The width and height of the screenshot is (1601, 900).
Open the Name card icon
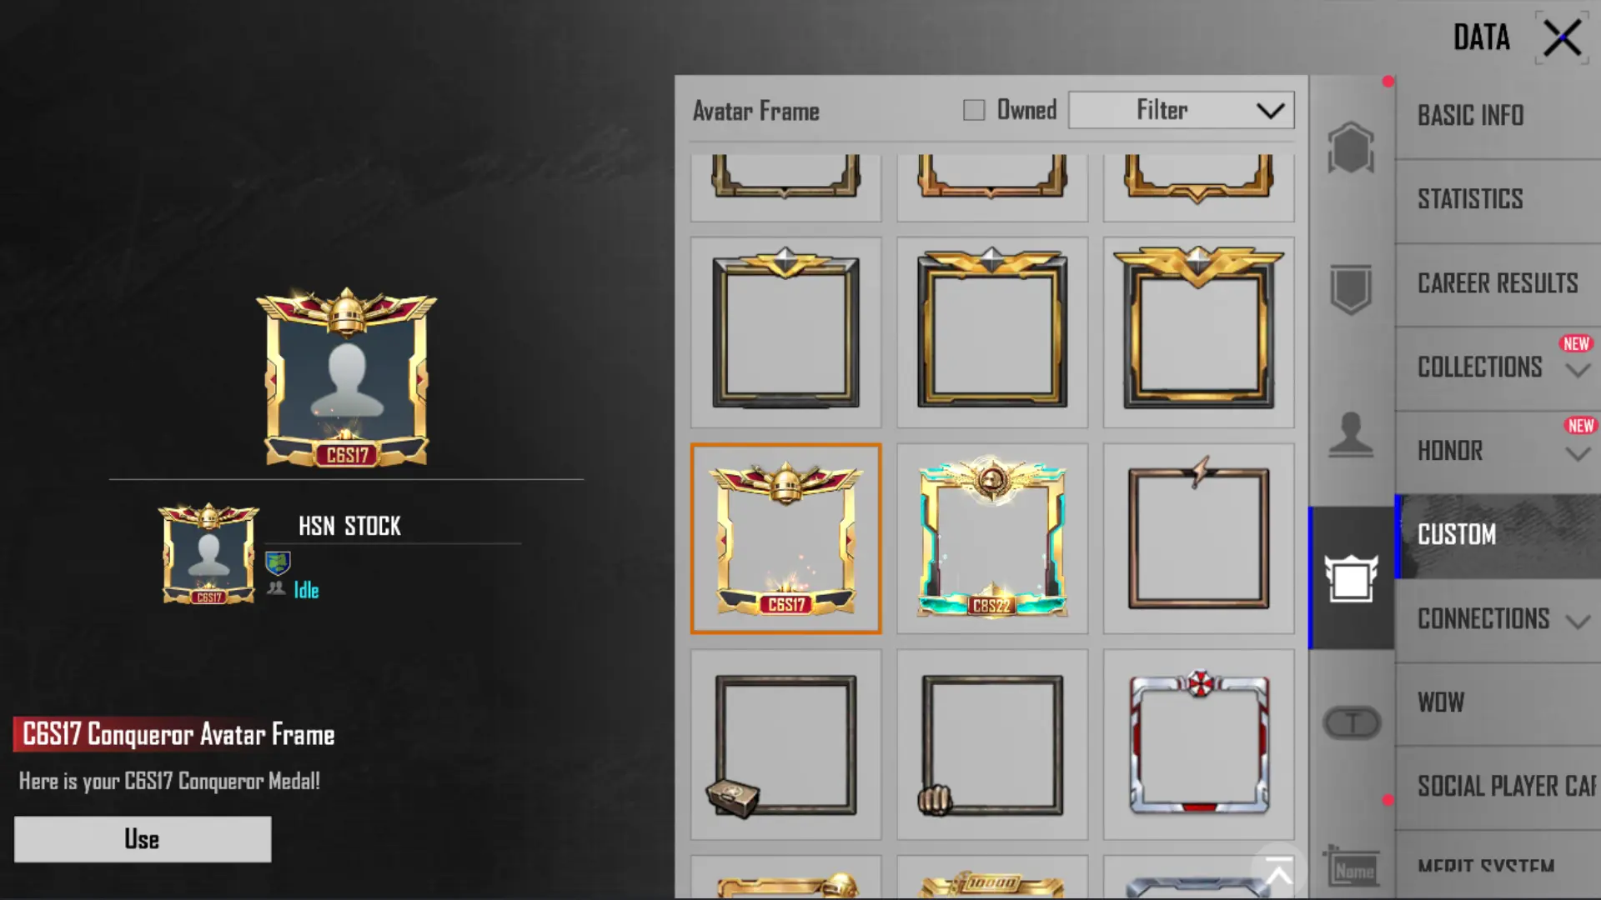point(1351,867)
